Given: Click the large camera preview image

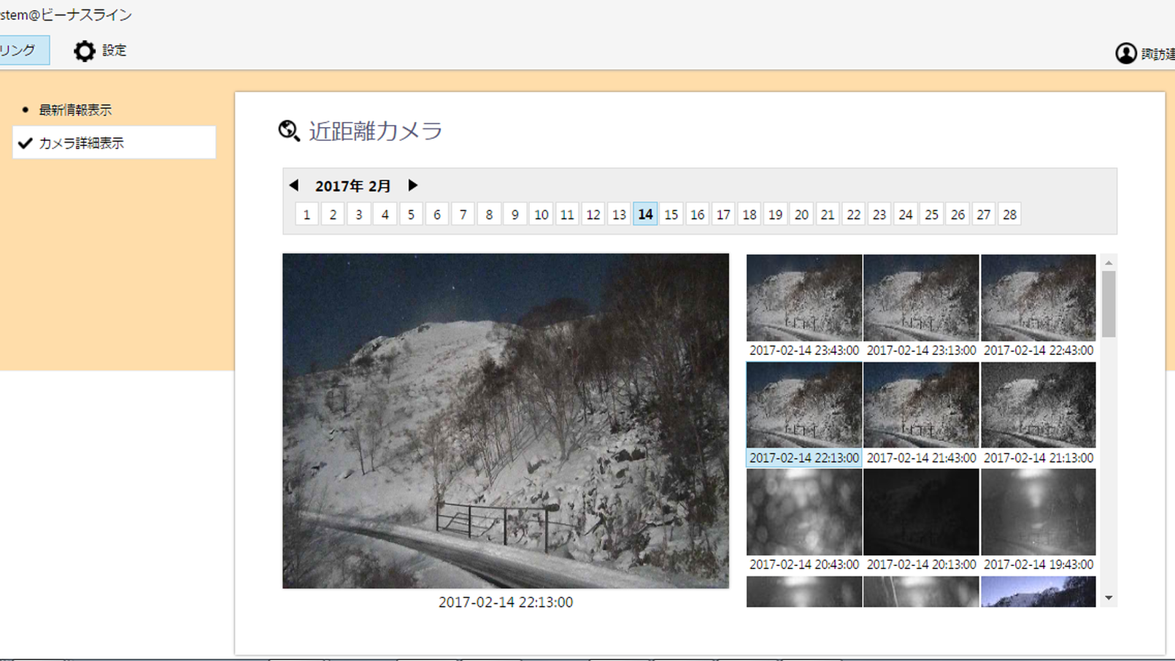Looking at the screenshot, I should [x=505, y=421].
